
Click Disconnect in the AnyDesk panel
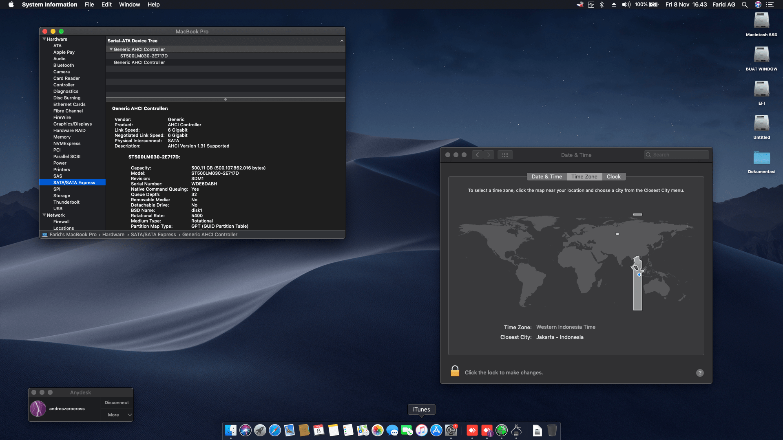[116, 403]
